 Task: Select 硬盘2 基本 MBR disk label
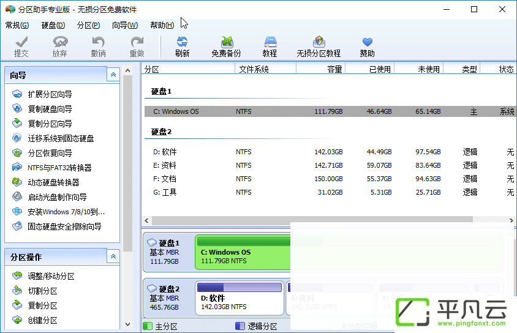coord(164,298)
